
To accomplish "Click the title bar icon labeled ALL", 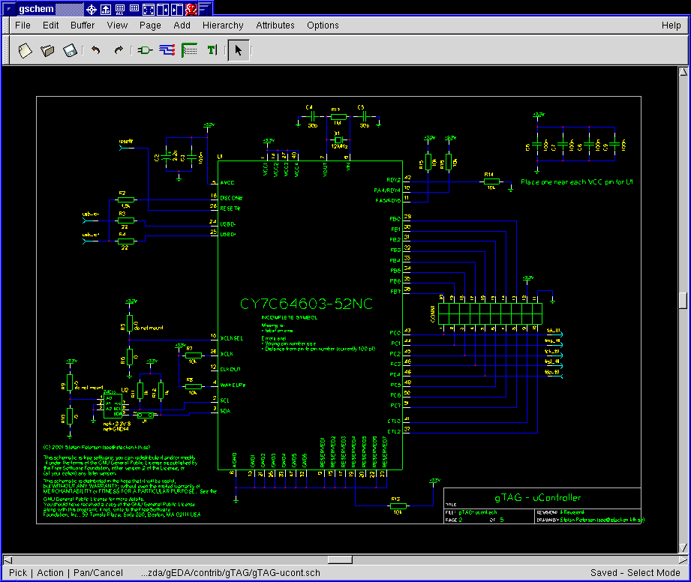I will pos(120,9).
